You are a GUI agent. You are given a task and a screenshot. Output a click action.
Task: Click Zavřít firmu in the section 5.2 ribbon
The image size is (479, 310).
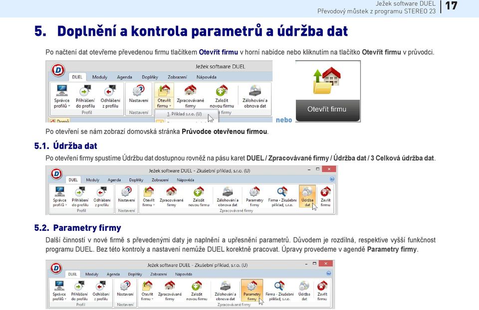tap(322, 291)
